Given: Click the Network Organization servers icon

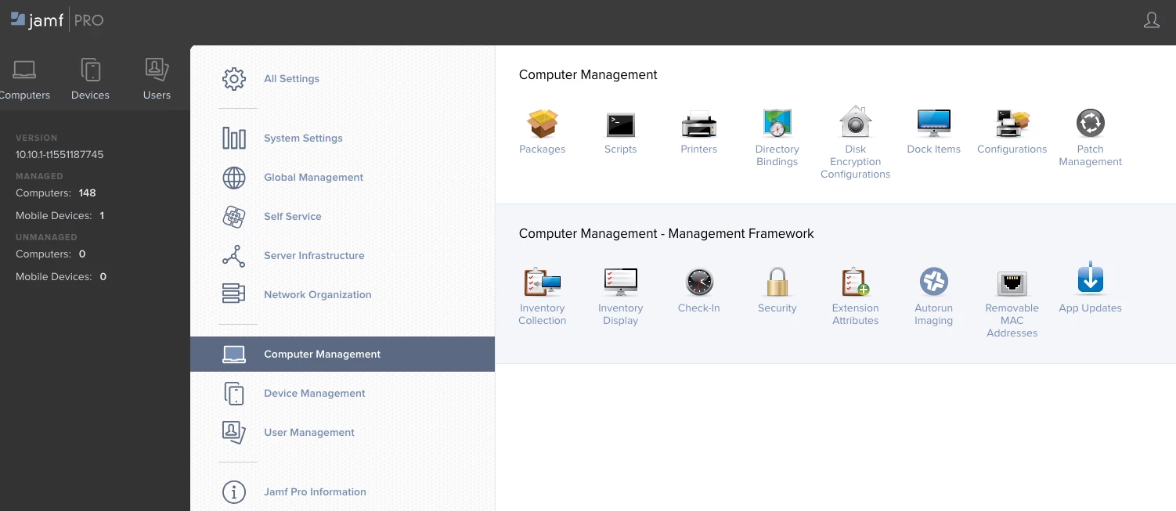Looking at the screenshot, I should pyautogui.click(x=234, y=293).
